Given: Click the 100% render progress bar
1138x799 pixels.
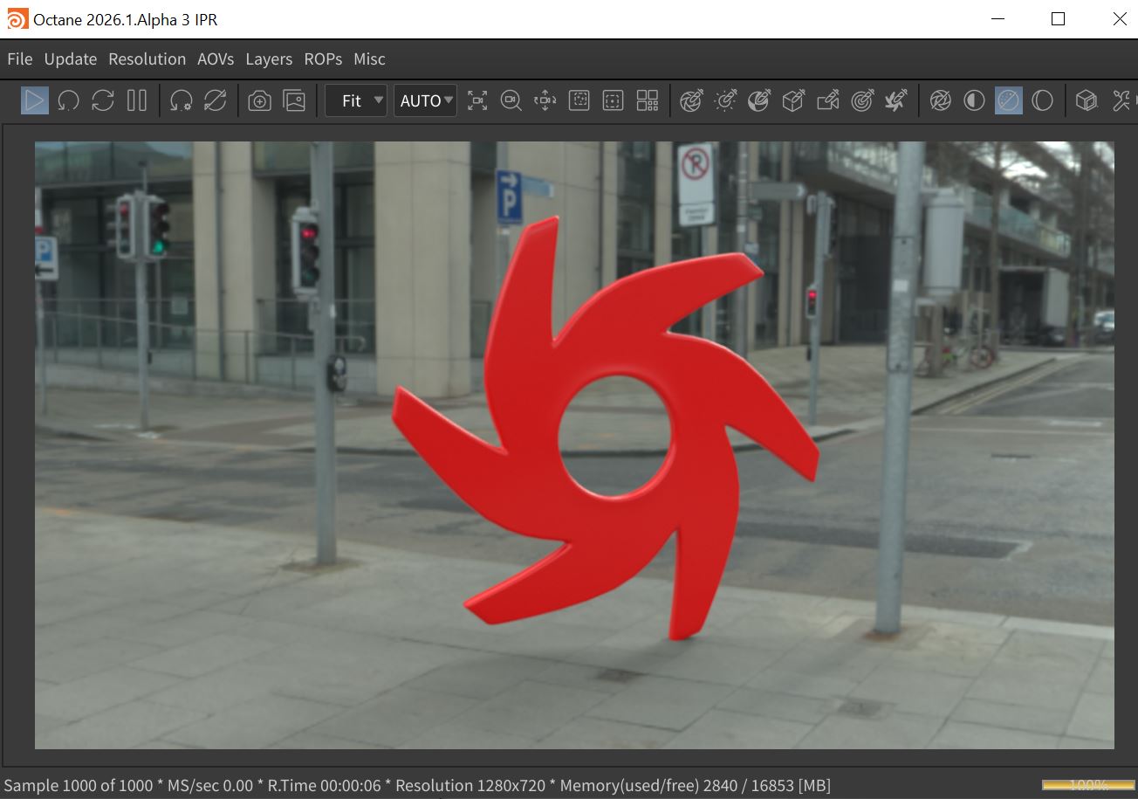Looking at the screenshot, I should coord(1087,785).
